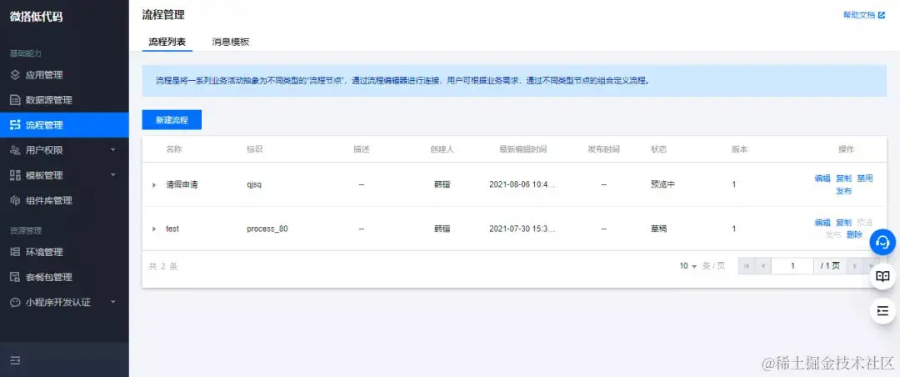900x377 pixels.
Task: Open 环境管理 in the sidebar
Action: pos(64,252)
